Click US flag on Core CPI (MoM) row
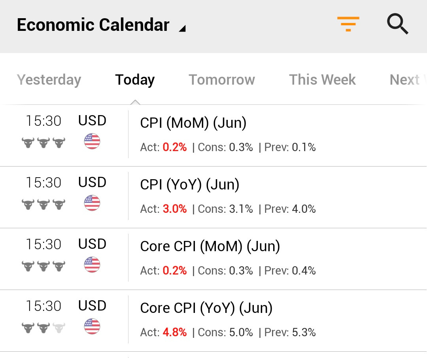The width and height of the screenshot is (427, 358). click(x=92, y=265)
